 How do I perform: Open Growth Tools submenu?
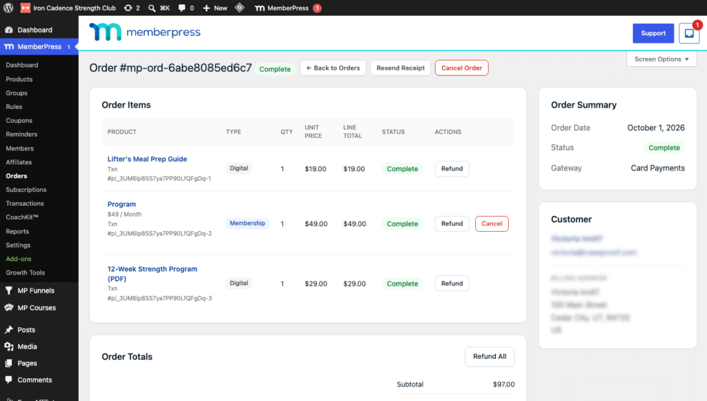pos(26,273)
